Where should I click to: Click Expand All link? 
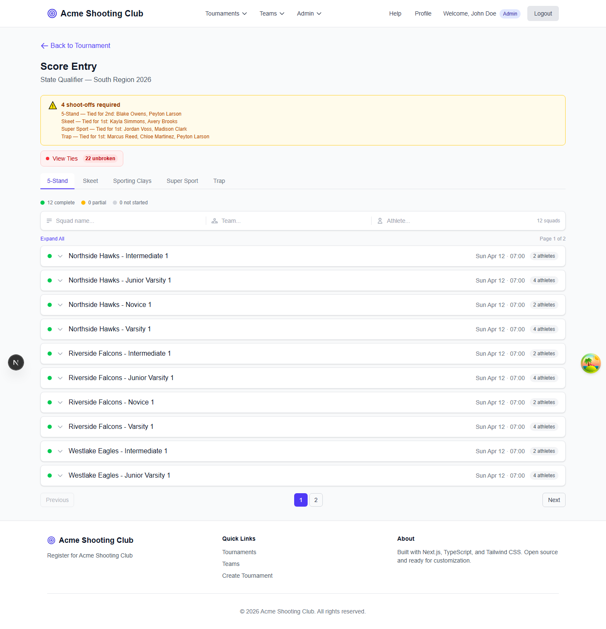point(52,239)
